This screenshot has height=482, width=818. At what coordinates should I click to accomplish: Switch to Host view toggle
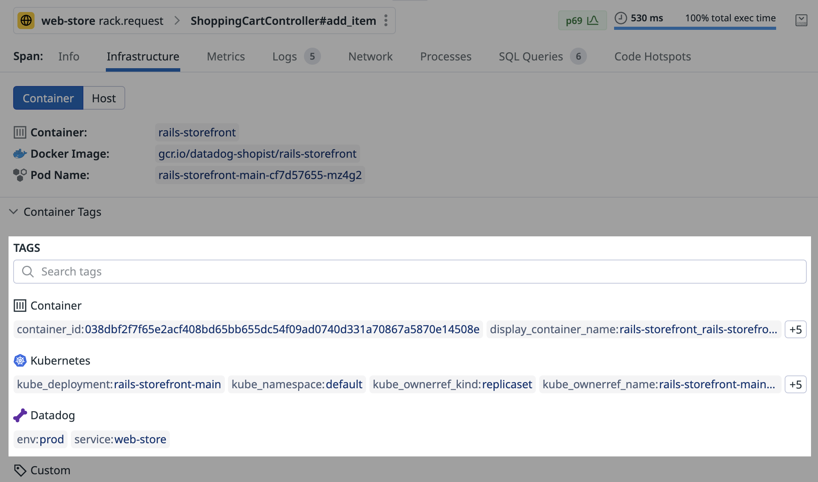[104, 98]
